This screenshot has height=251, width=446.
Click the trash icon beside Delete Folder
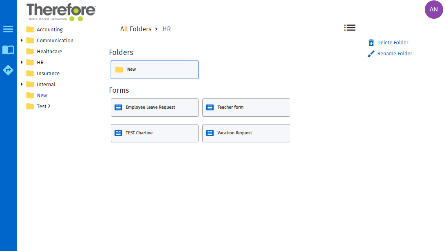click(371, 42)
